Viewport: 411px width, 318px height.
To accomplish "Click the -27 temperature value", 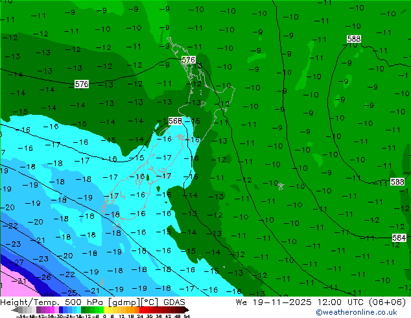I will (x=16, y=262).
